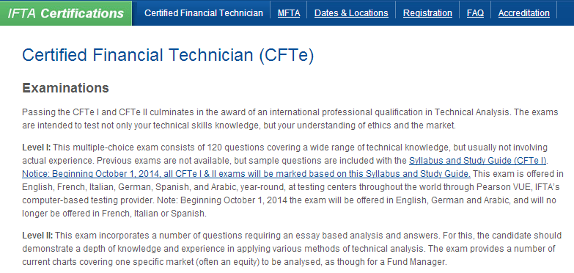Visit the Accreditation navigation link

(524, 13)
